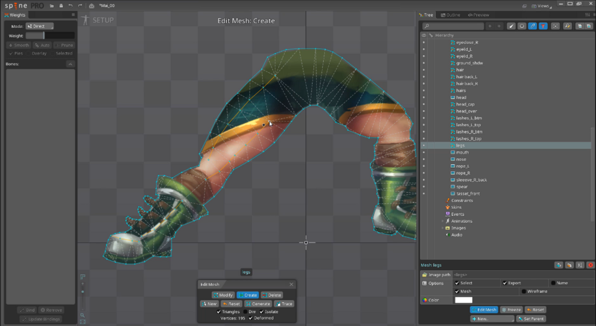Click the Edit Mesh button in properties
Viewport: 596px width, 326px height.
coord(484,309)
